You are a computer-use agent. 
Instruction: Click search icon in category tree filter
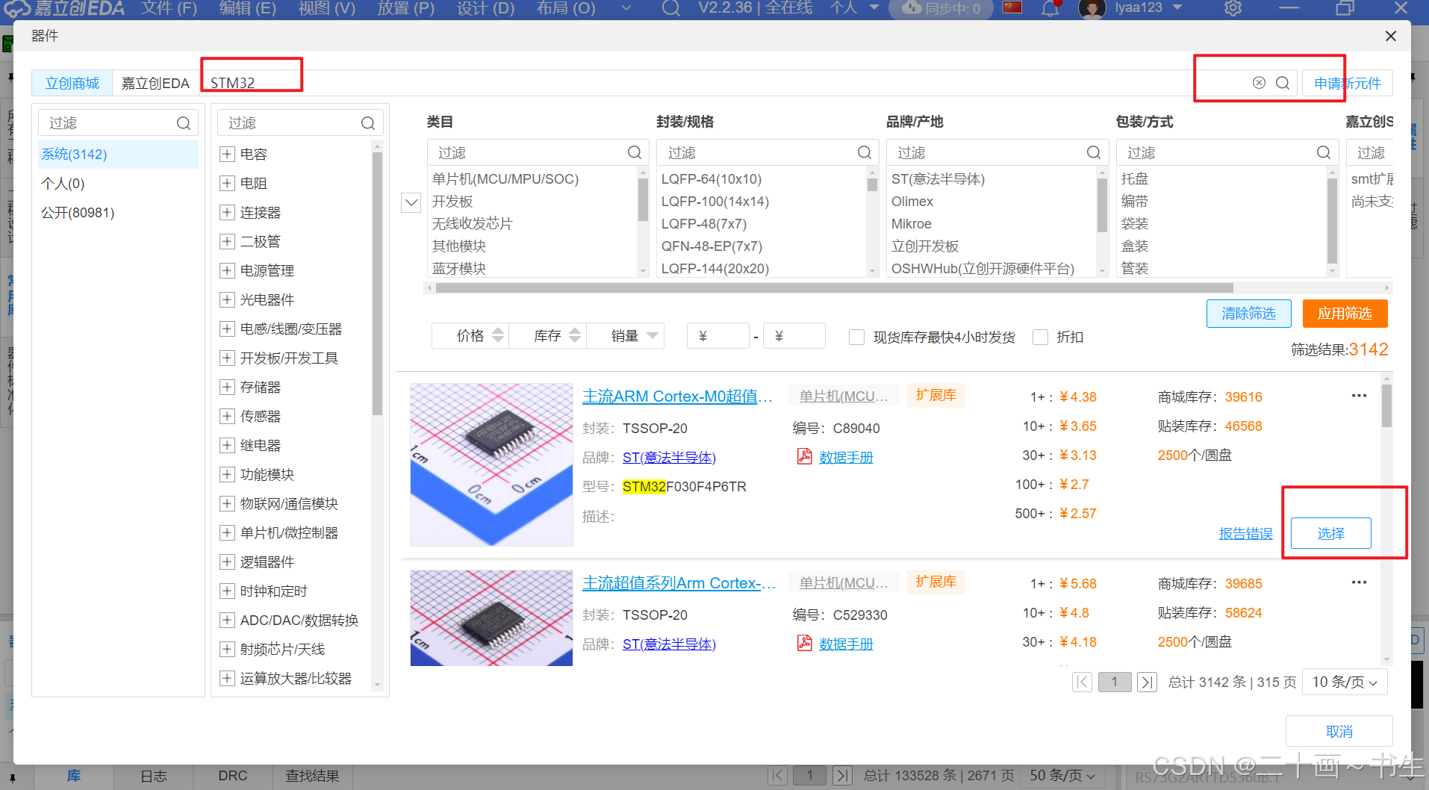(368, 123)
